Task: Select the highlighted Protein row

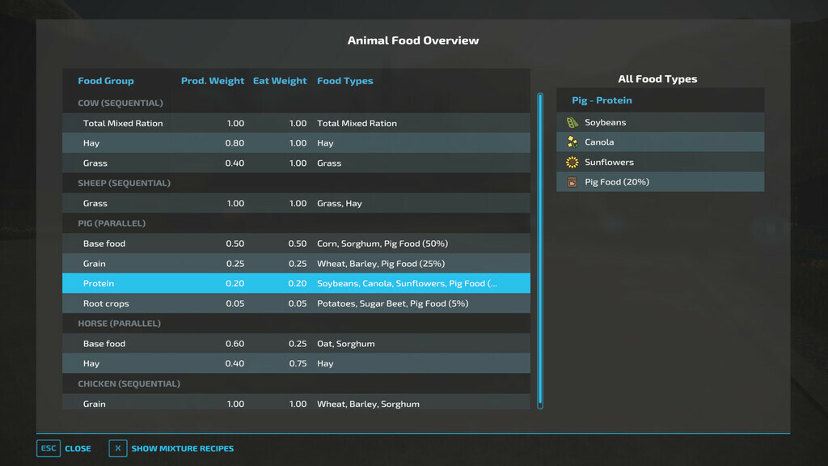Action: click(x=296, y=284)
